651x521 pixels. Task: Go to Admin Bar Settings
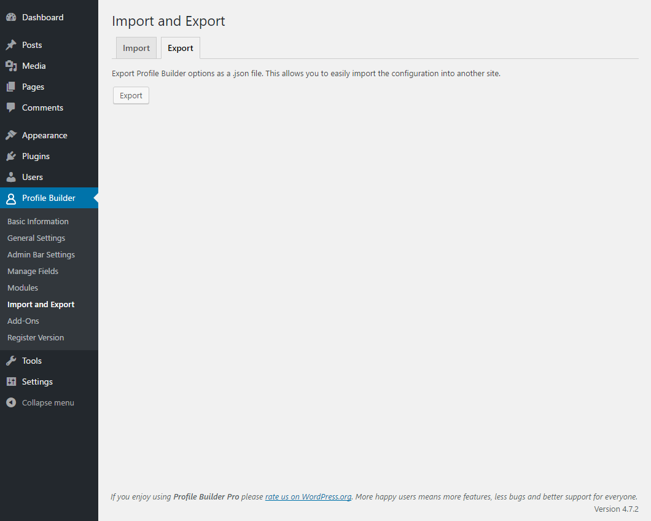pyautogui.click(x=41, y=255)
